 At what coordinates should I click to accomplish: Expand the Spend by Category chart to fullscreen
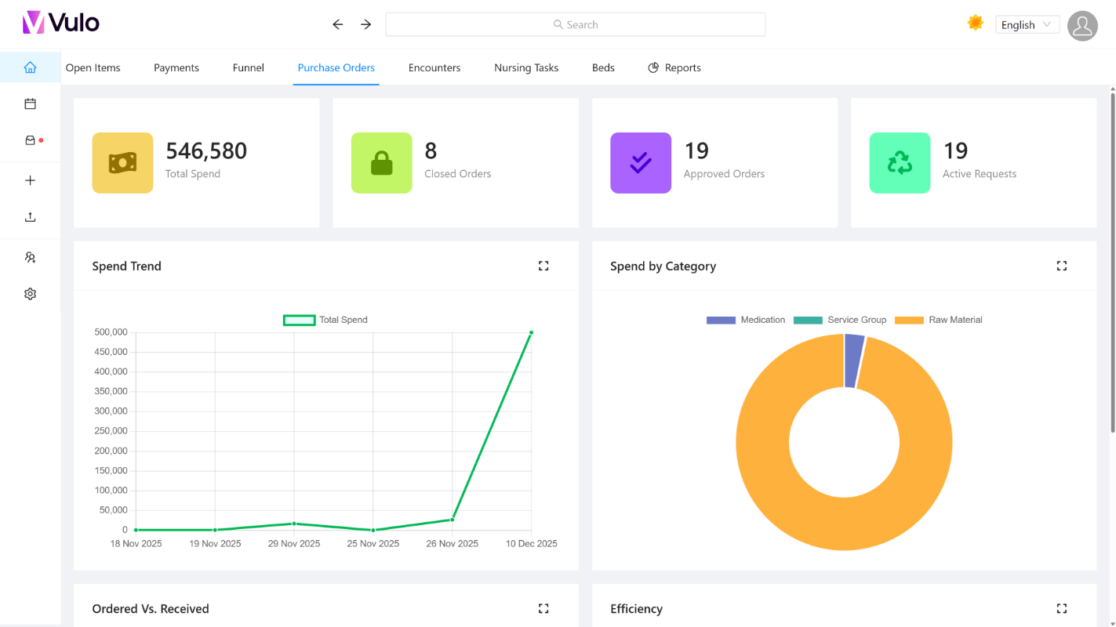point(1062,266)
